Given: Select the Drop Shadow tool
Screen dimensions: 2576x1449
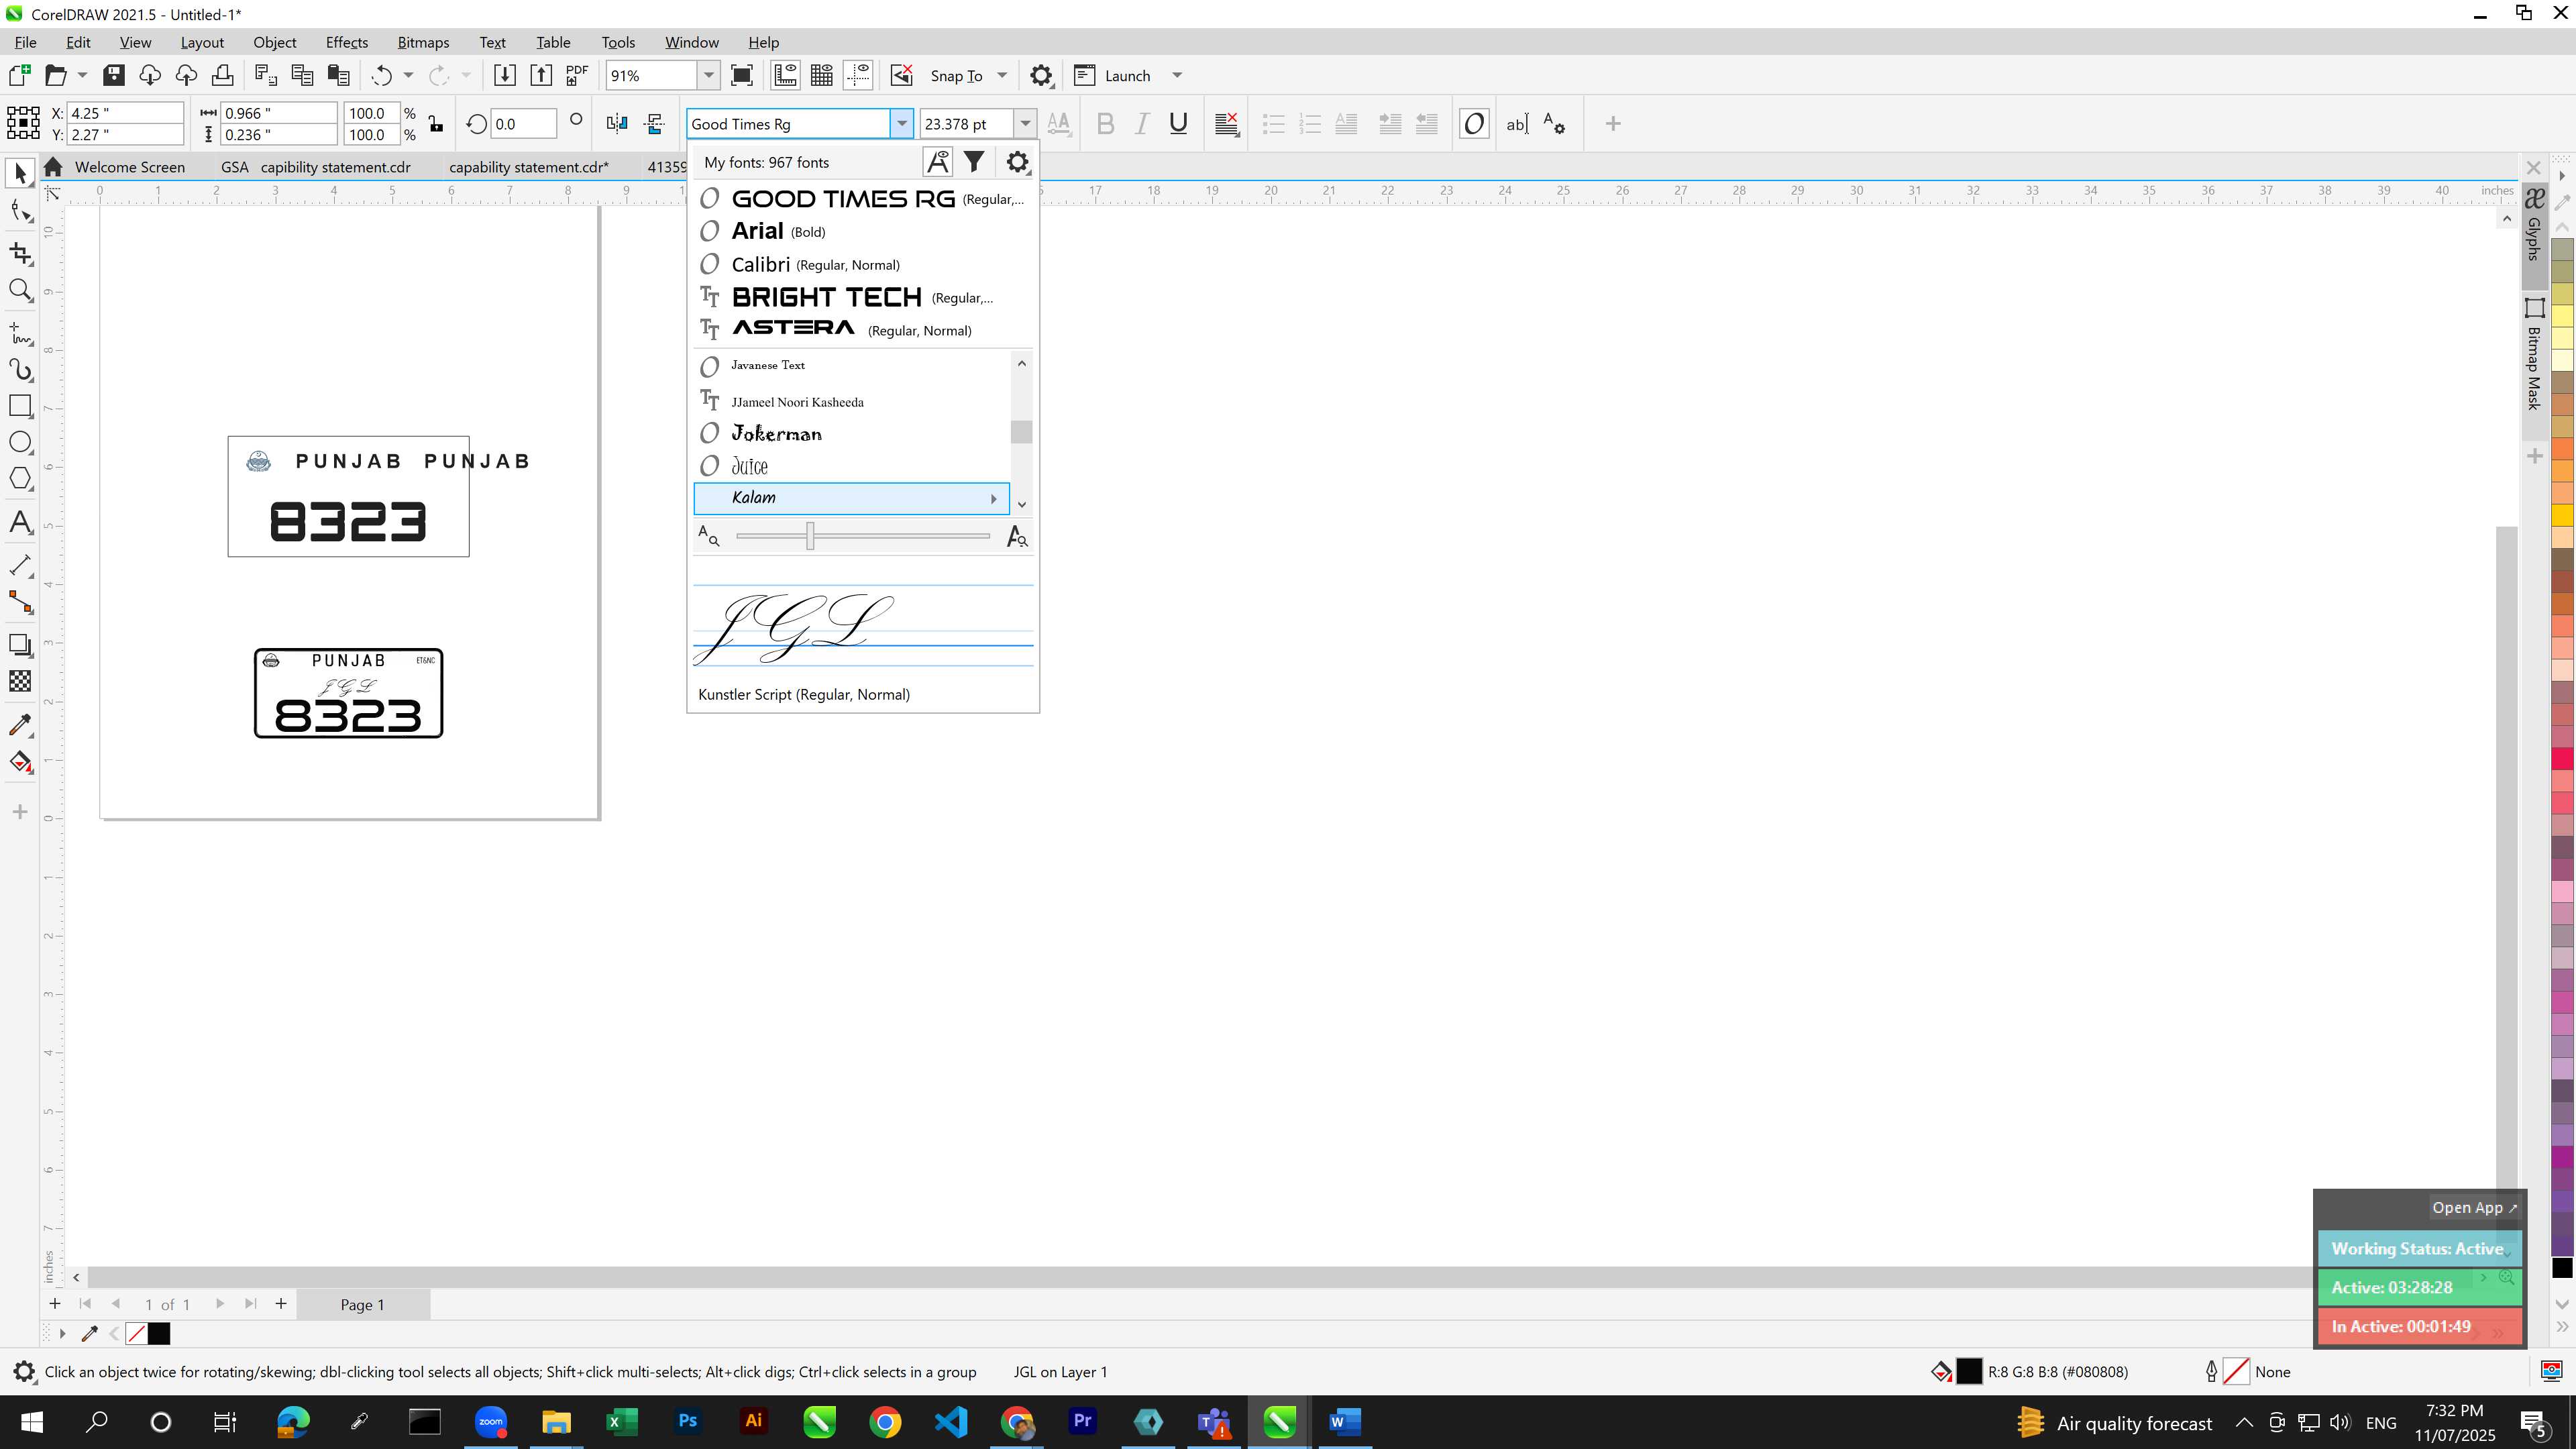Looking at the screenshot, I should 20,645.
